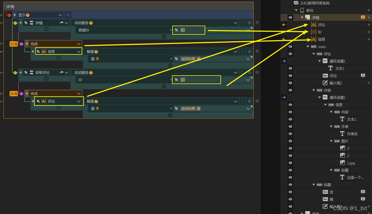Click the green node beside 详情 service
This screenshot has height=214, width=372.
click(x=15, y=23)
